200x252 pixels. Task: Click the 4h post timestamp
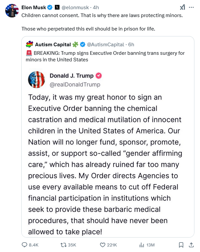click(x=96, y=7)
